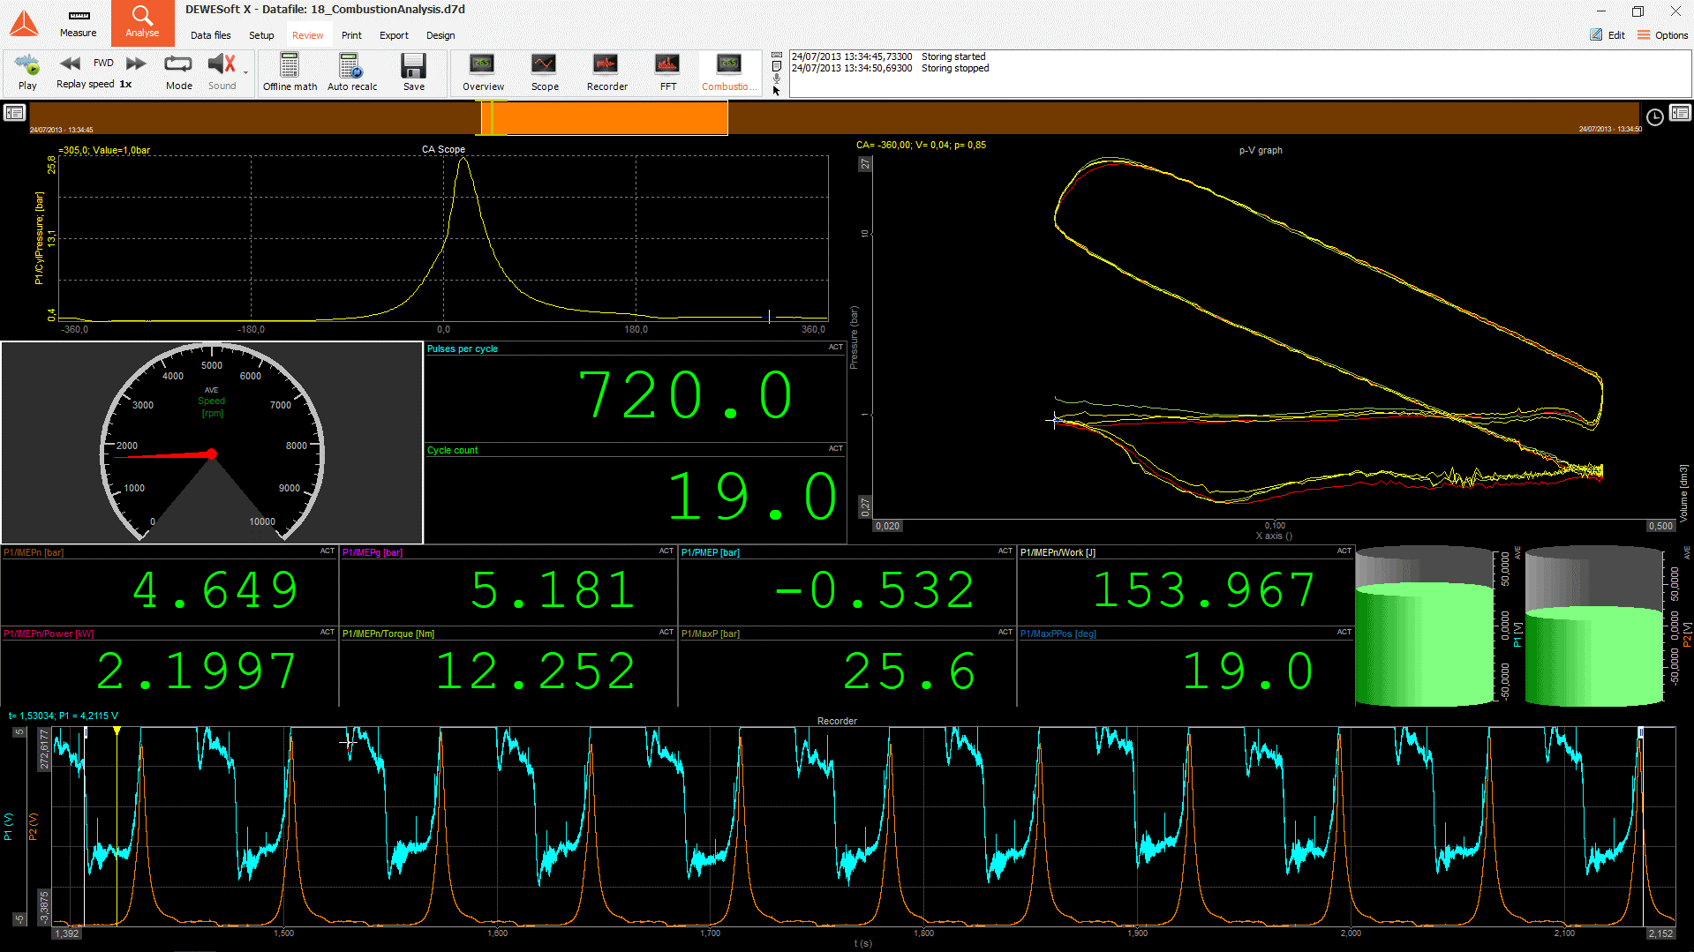The height and width of the screenshot is (952, 1694).
Task: Click the orange region in the replay timeline bar
Action: point(609,116)
